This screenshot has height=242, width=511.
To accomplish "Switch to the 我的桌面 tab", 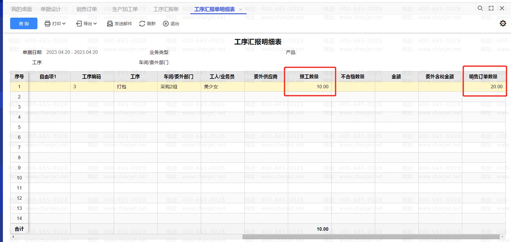I will click(x=22, y=9).
